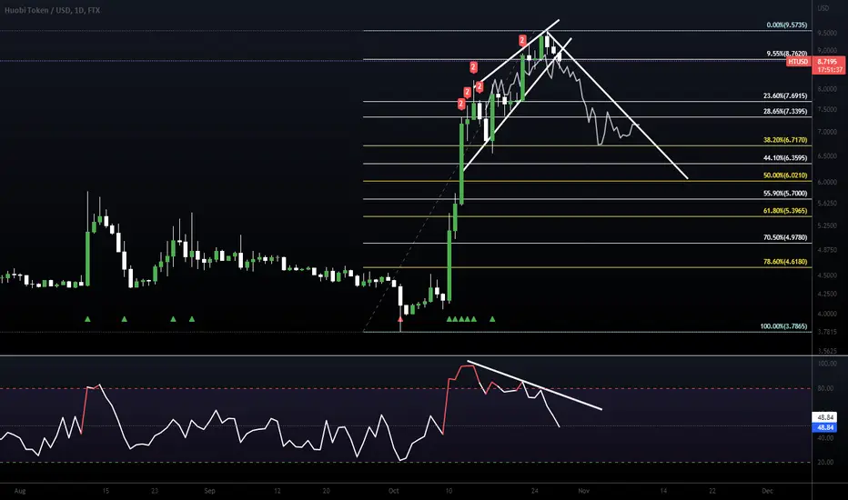
Task: Click the 100.00 RSI scale label
Action: coord(827,364)
